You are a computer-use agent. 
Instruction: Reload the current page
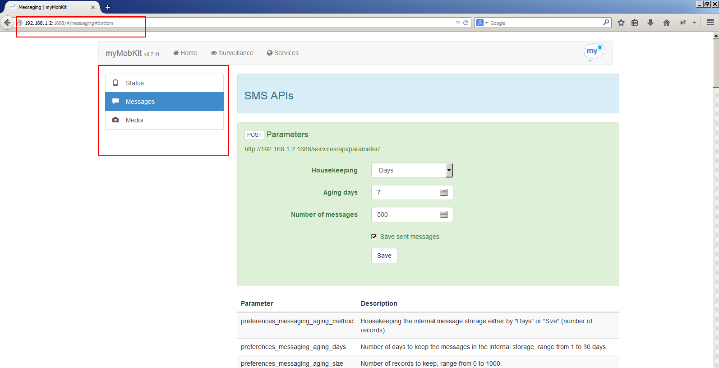[x=466, y=23]
